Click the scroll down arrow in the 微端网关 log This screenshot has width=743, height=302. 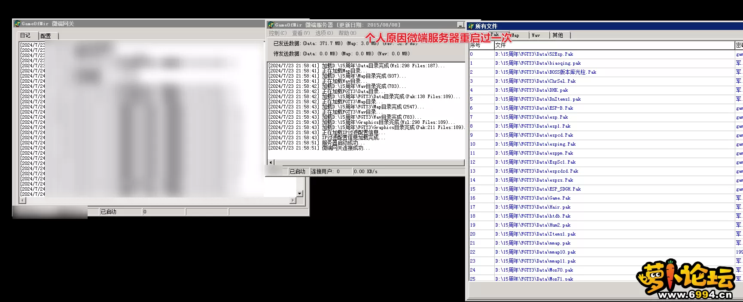(x=300, y=194)
